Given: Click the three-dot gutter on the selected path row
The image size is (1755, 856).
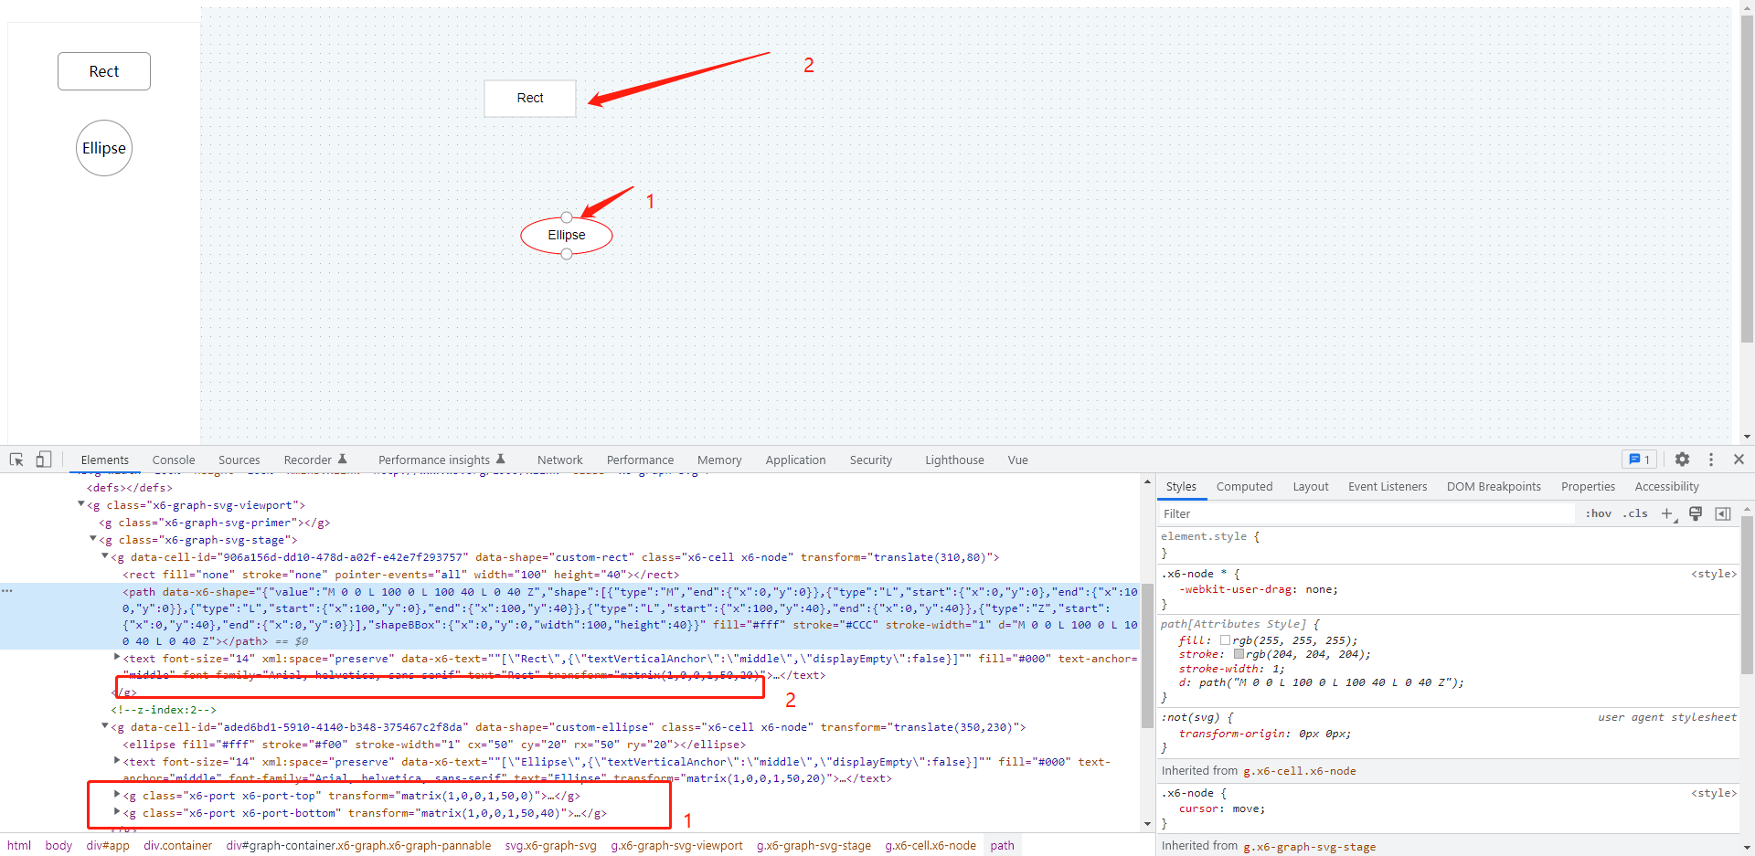Looking at the screenshot, I should [7, 591].
